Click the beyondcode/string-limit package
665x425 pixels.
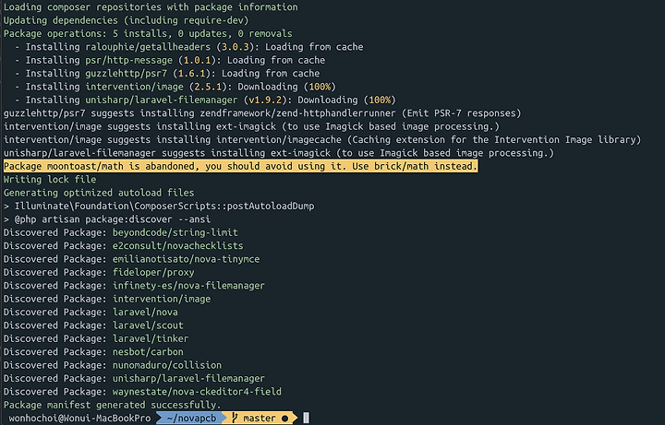(x=175, y=232)
